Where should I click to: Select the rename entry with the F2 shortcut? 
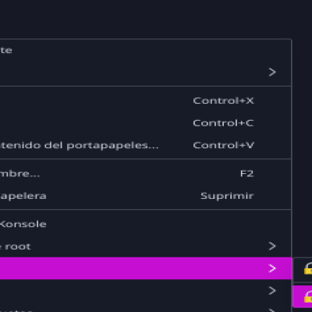click(x=146, y=173)
